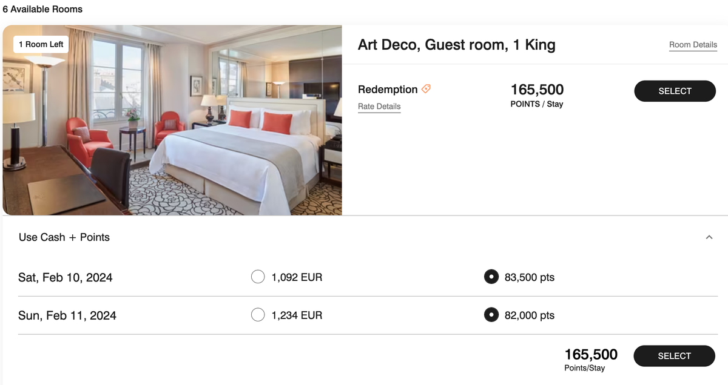Click the Sun, Feb 11, 2024 date label
Screen dimensions: 728x385
point(66,315)
